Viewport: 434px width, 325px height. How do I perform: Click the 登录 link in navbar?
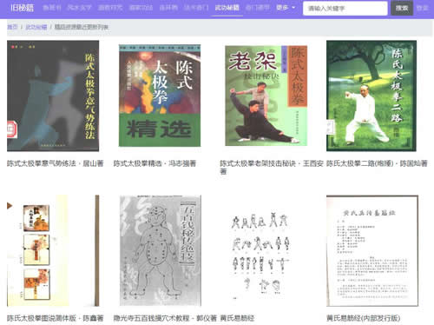click(x=422, y=8)
